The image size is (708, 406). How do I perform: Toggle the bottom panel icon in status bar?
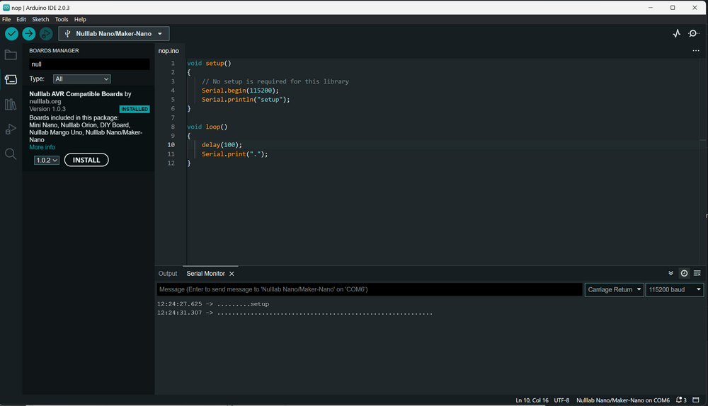tap(696, 400)
